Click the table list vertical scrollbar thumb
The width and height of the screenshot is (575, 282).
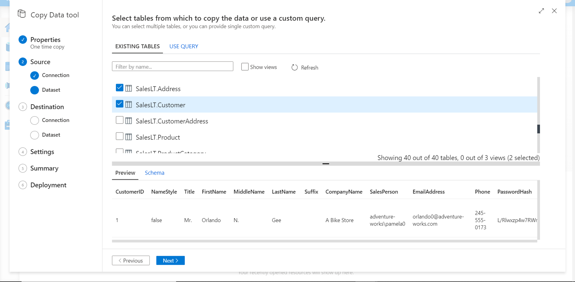click(x=538, y=129)
